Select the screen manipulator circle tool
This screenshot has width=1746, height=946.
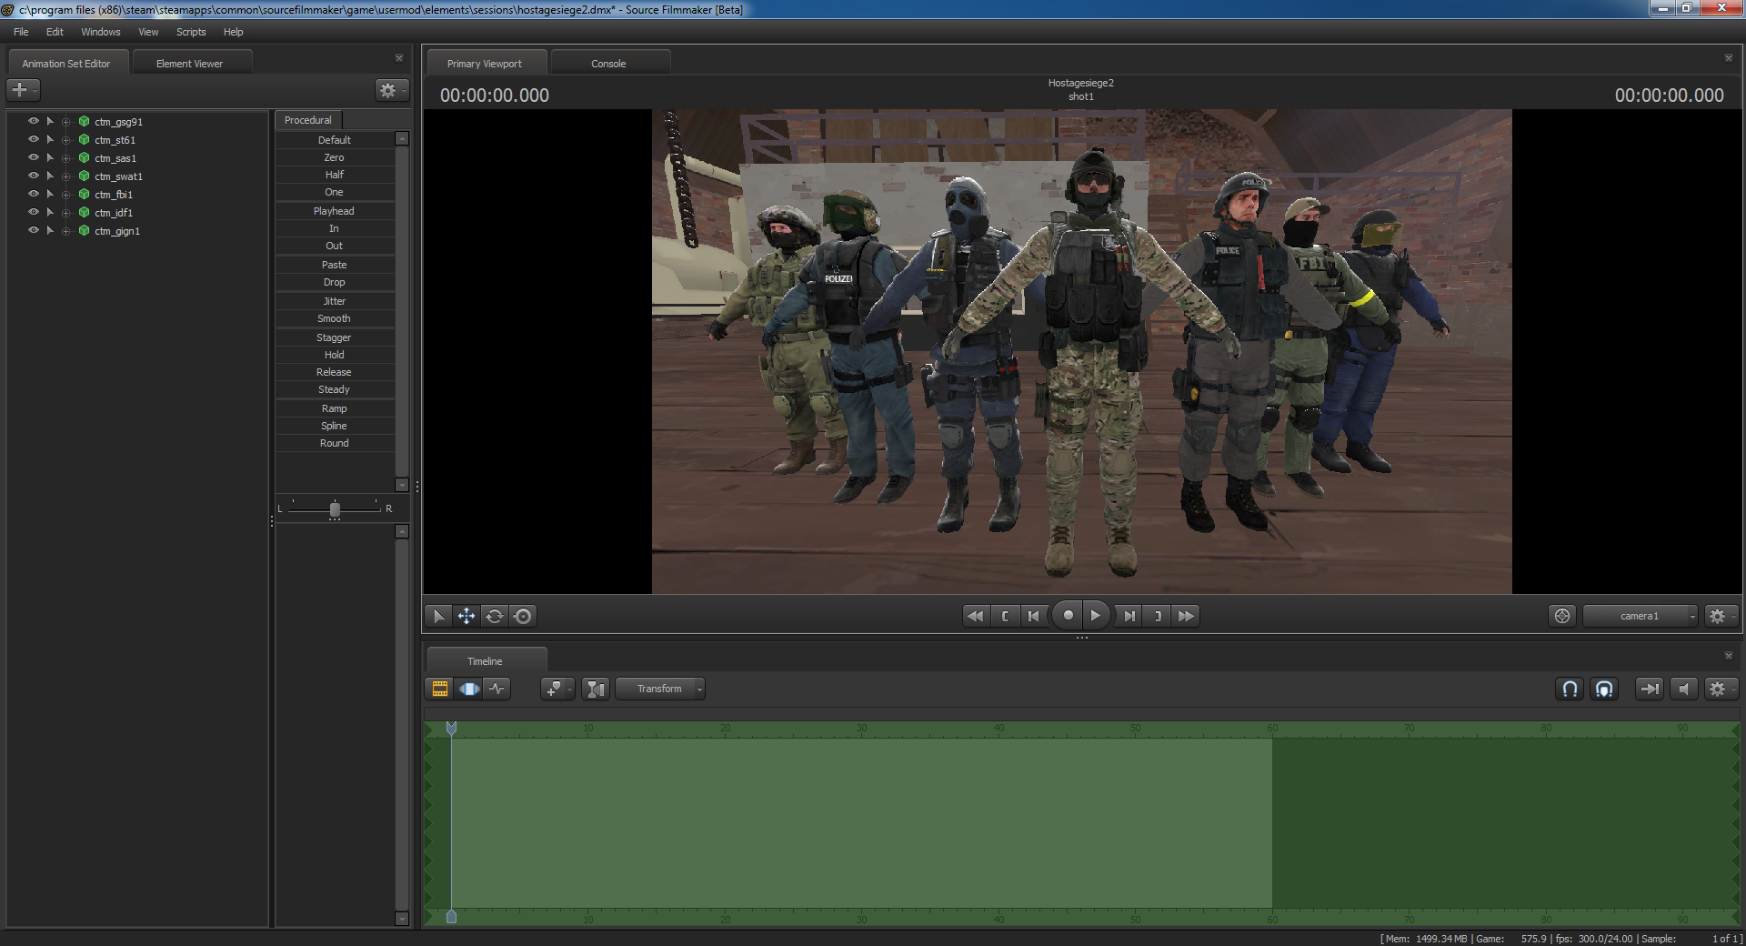click(523, 616)
